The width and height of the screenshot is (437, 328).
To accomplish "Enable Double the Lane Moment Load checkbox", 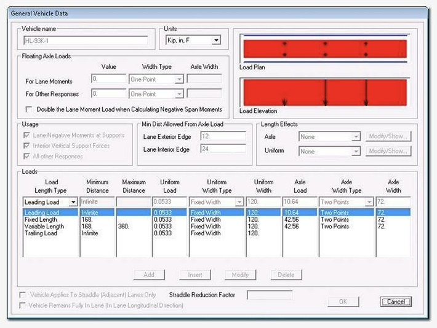I will click(29, 109).
